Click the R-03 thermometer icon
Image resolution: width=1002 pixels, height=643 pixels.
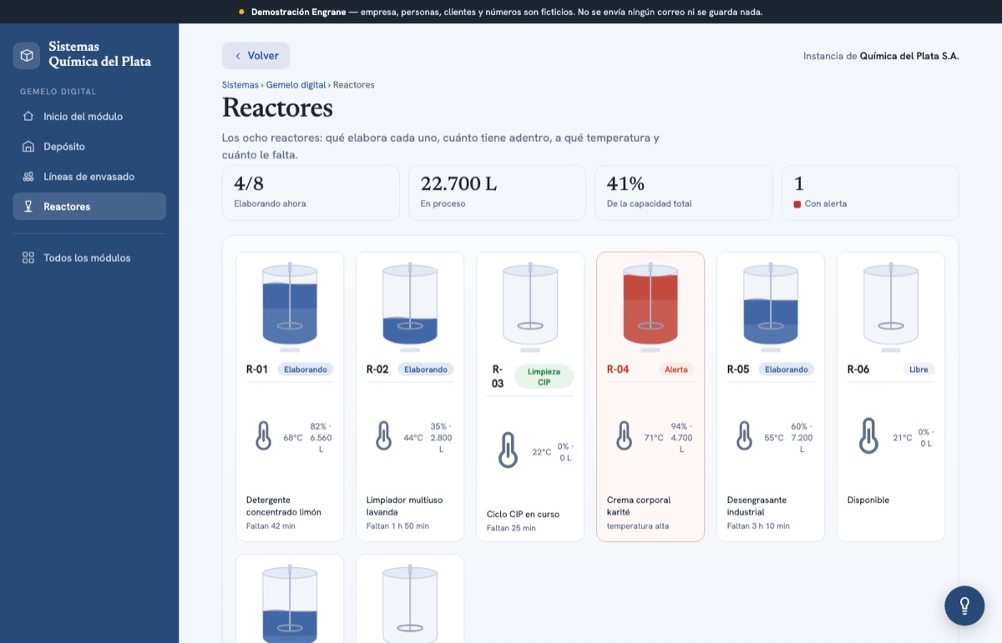(508, 450)
